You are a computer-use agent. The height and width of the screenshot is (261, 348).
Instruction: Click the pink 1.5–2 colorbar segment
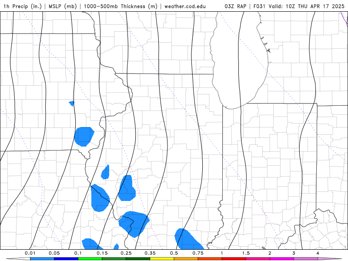[258, 259]
